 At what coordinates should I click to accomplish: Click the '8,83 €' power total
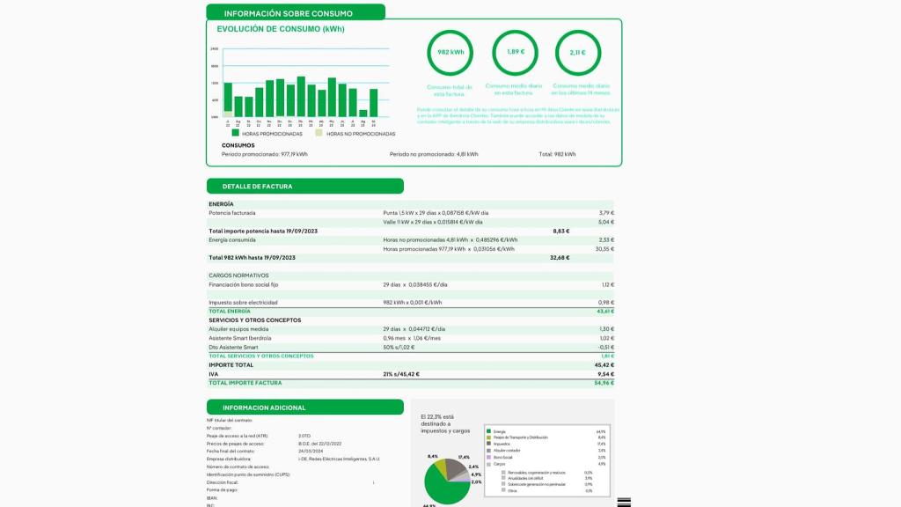point(561,231)
